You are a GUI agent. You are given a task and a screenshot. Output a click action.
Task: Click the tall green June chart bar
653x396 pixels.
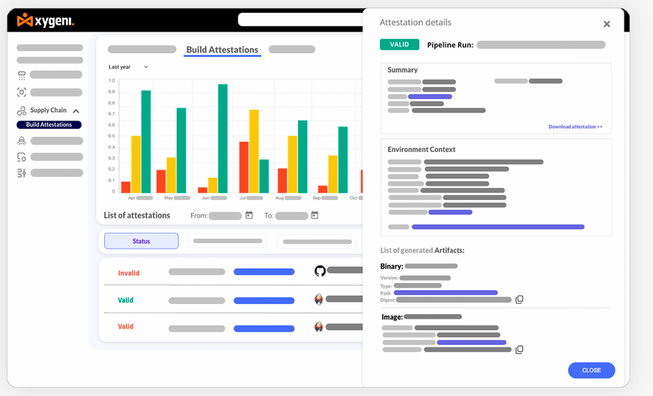[222, 138]
